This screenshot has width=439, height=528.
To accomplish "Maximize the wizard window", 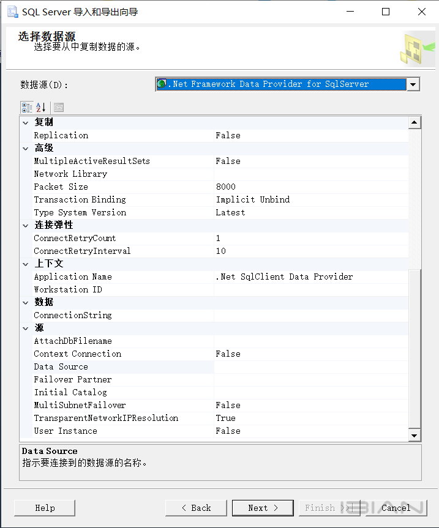I will pos(386,12).
